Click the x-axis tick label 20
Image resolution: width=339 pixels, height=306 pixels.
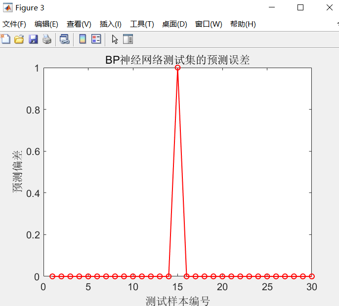(222, 287)
